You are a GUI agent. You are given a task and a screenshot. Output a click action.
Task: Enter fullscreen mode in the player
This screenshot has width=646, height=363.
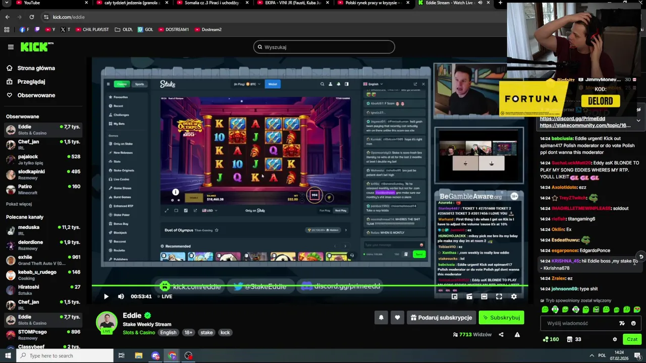[499, 296]
